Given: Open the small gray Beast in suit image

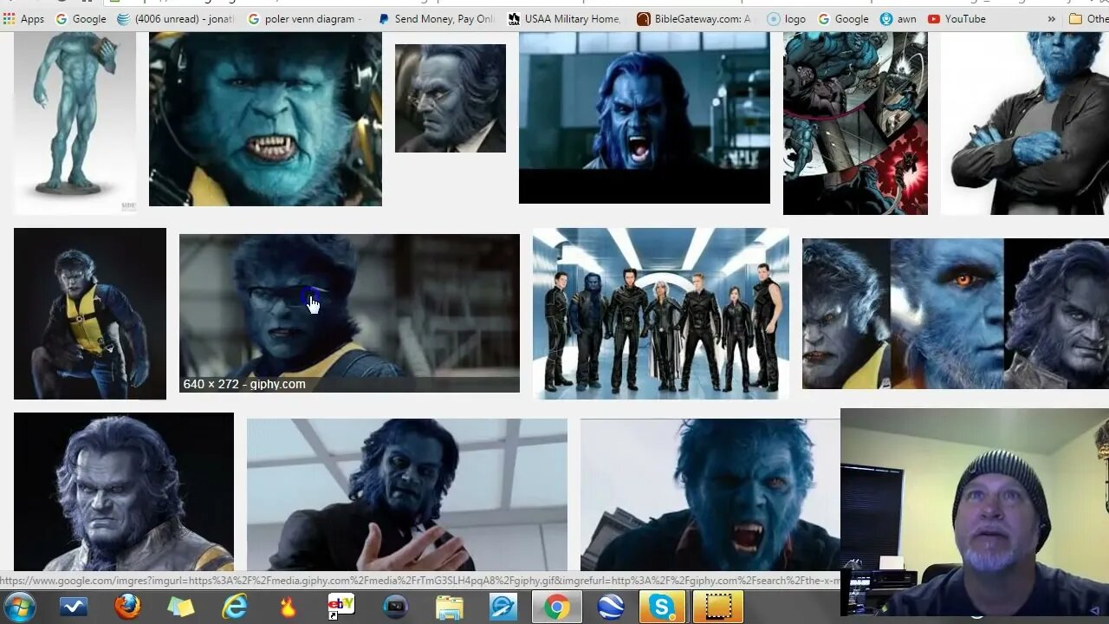Looking at the screenshot, I should pyautogui.click(x=451, y=98).
